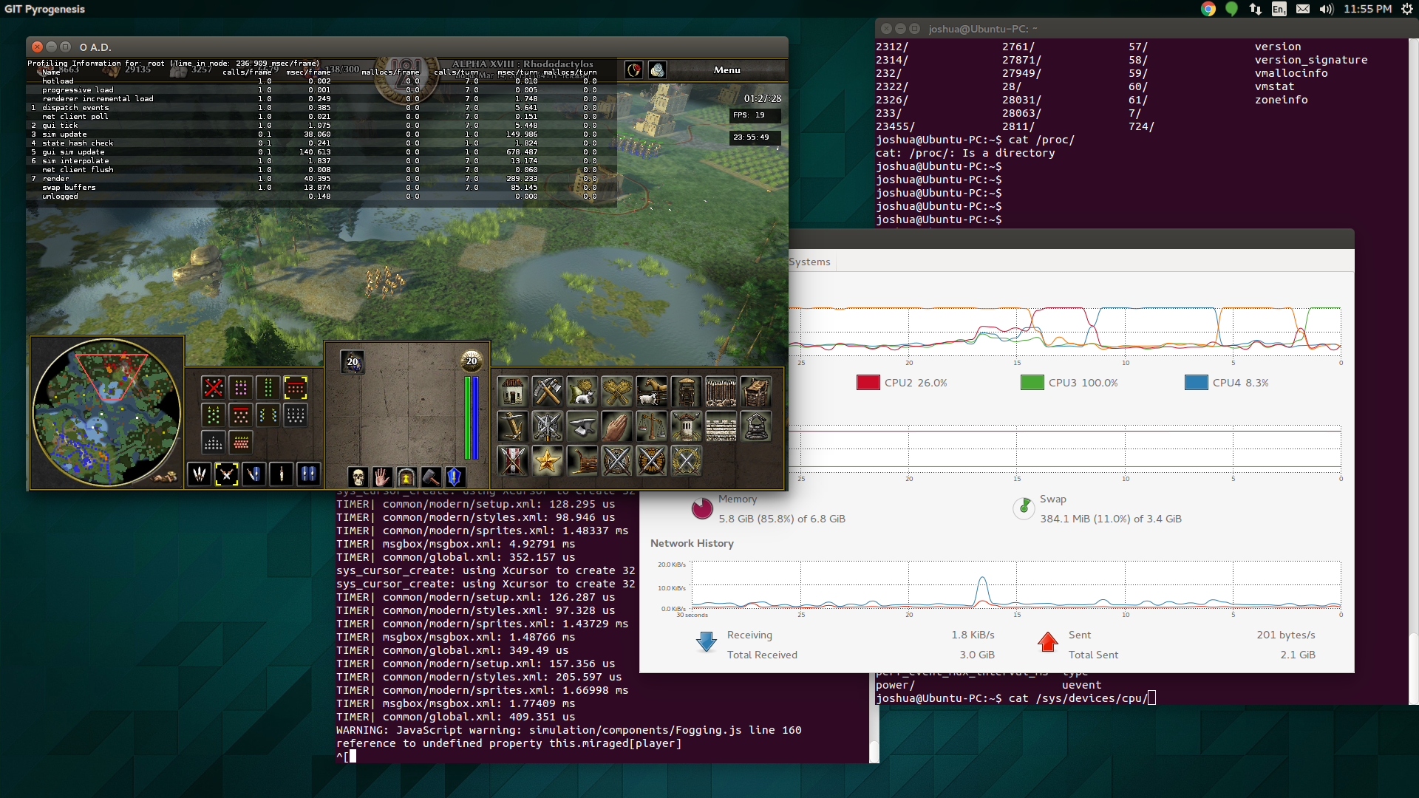Click the scrollbar of the lower terminal
Image resolution: width=1419 pixels, height=798 pixels.
point(874,751)
